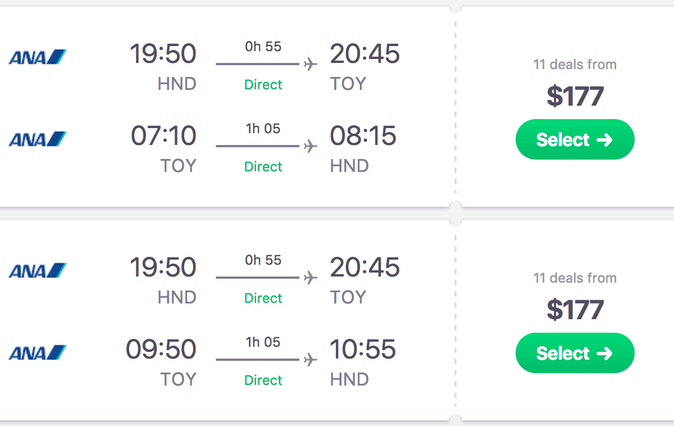674x426 pixels.
Task: Click ANA logo on first card's outbound flight
Action: tap(37, 57)
